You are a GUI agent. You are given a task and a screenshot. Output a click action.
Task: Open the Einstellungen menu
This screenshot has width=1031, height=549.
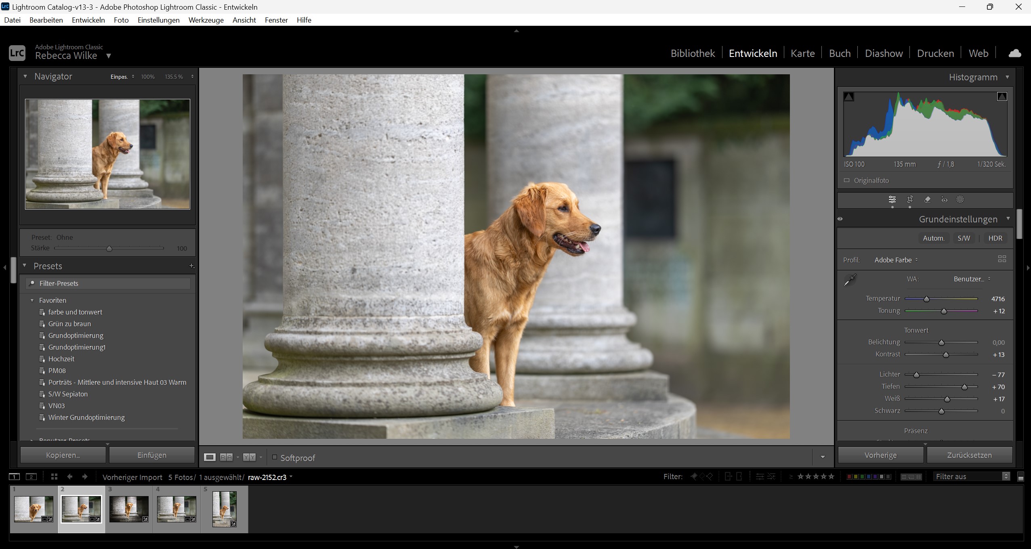point(158,20)
